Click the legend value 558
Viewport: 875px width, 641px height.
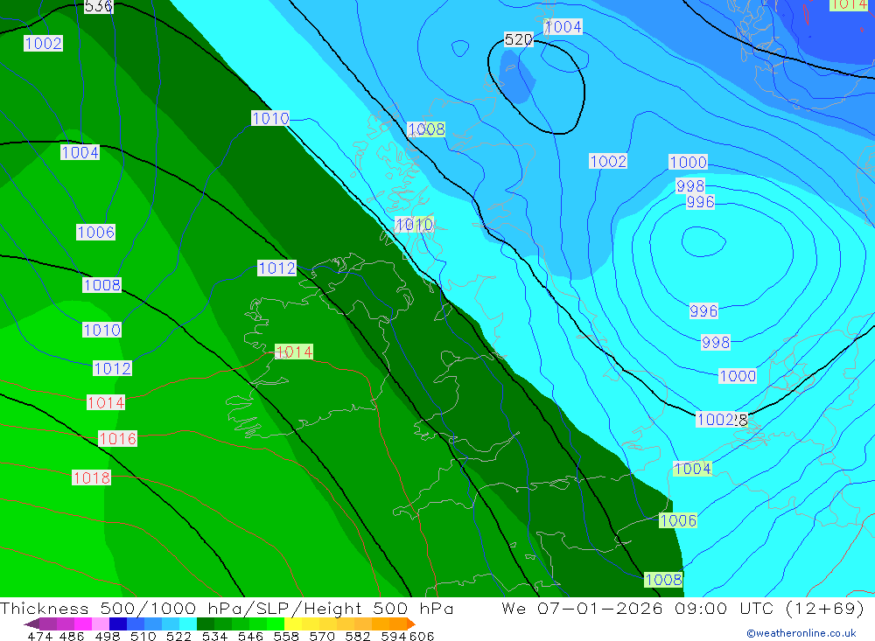point(286,636)
